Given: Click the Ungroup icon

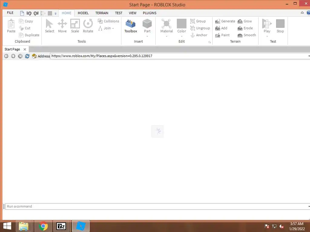Looking at the screenshot, I should (x=193, y=28).
